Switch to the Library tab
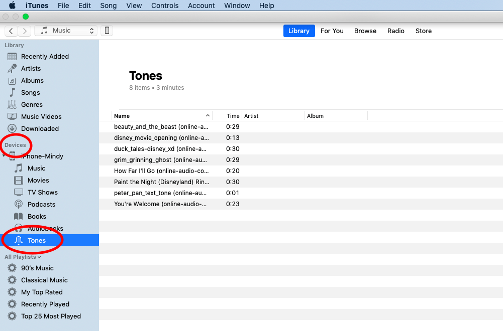This screenshot has width=503, height=331. point(299,31)
